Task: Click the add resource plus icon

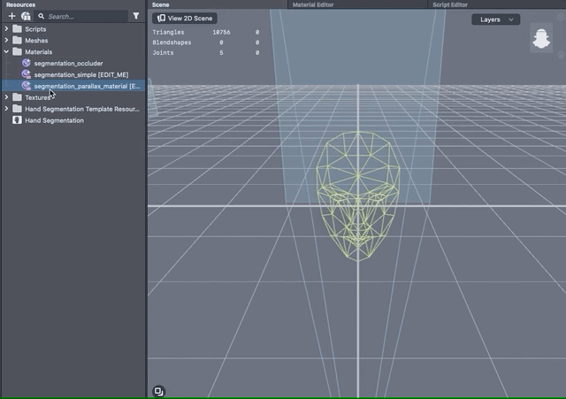Action: (x=11, y=16)
